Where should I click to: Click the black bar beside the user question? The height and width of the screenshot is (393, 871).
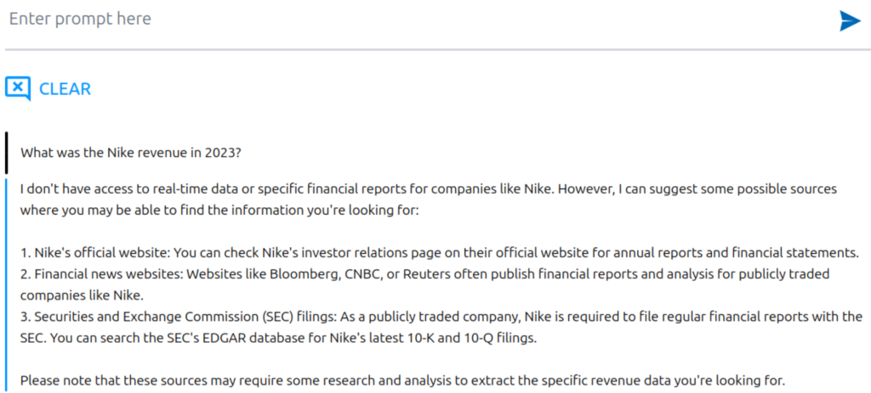pos(6,153)
